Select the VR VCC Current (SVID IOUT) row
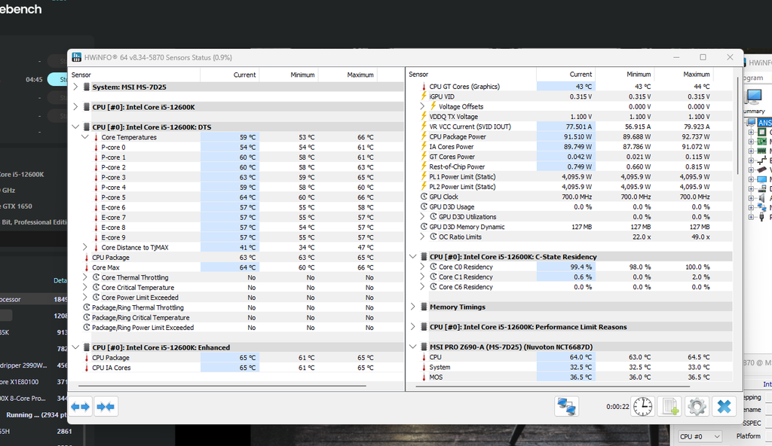The height and width of the screenshot is (446, 772). [570, 127]
